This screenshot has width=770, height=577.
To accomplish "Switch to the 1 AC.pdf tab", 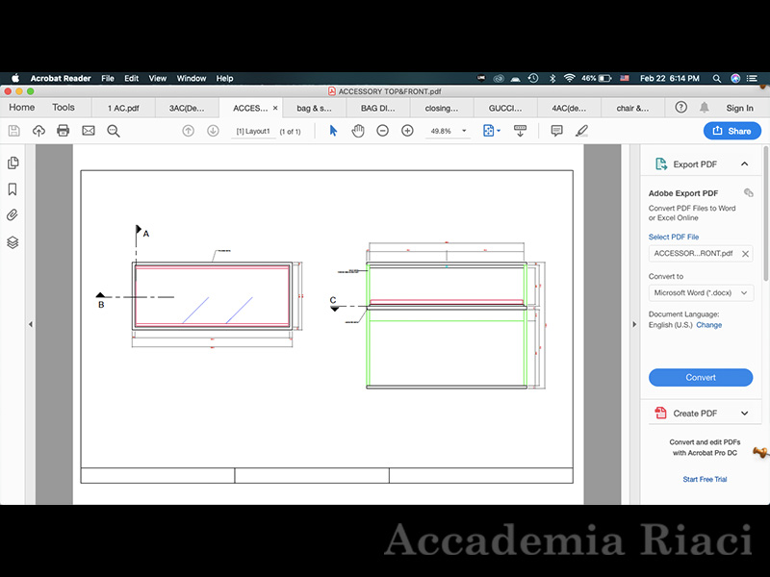I will (123, 108).
